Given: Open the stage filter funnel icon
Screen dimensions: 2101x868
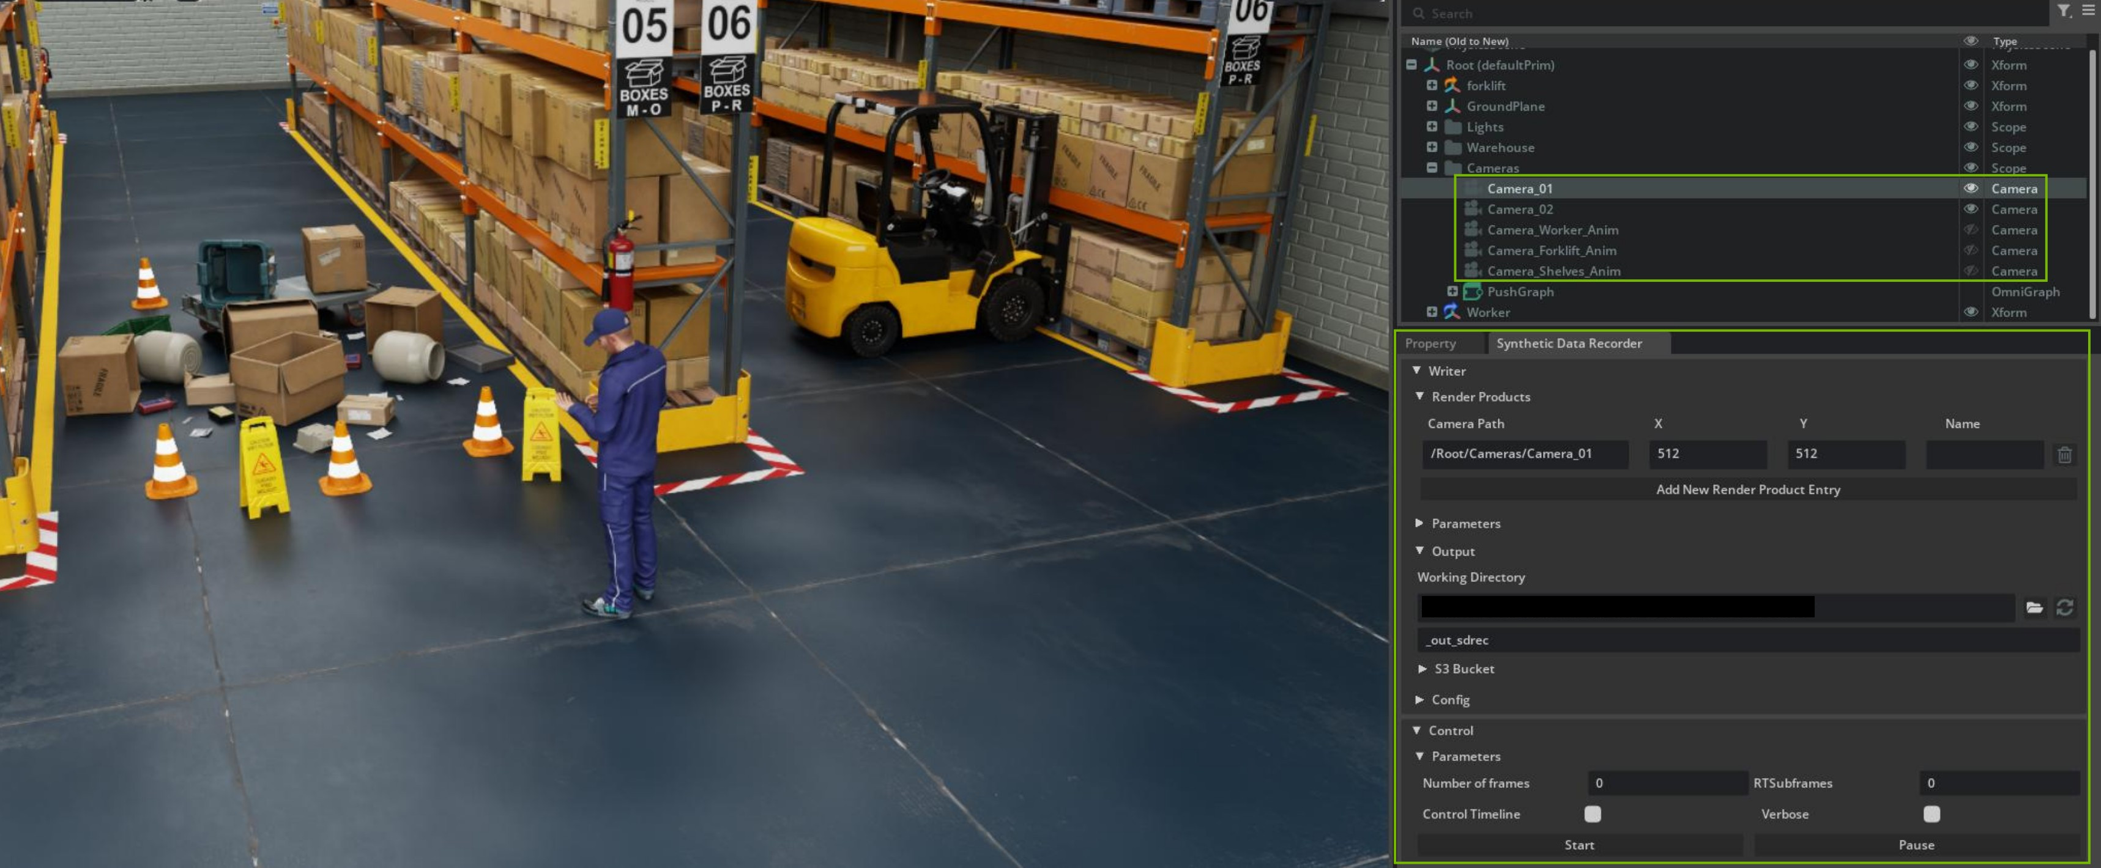Looking at the screenshot, I should 2064,10.
